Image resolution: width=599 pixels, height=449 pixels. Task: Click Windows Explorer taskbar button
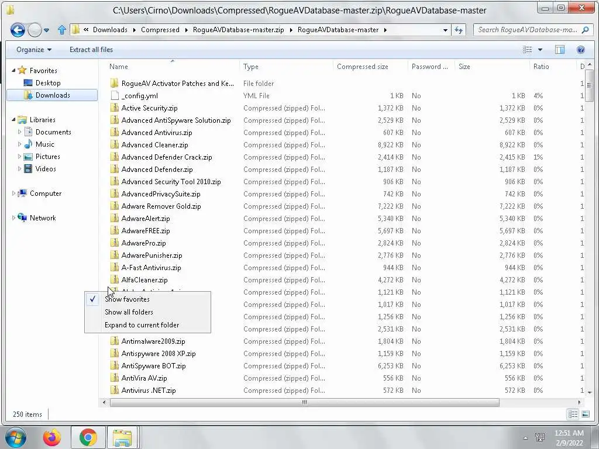(x=122, y=437)
